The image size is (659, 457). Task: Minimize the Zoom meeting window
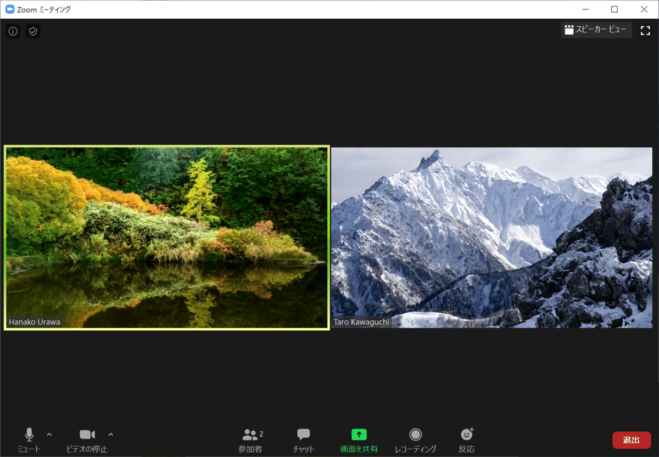[x=585, y=9]
